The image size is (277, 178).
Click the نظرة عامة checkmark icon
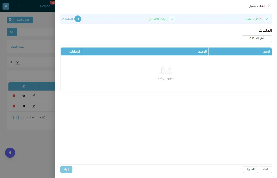click(267, 19)
